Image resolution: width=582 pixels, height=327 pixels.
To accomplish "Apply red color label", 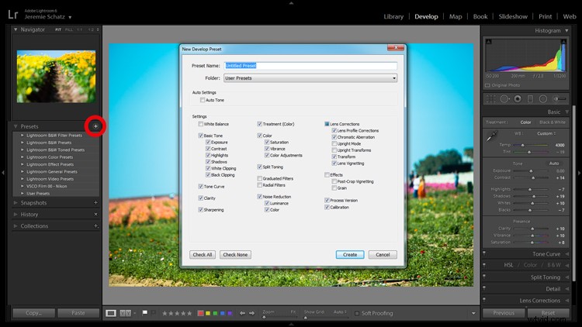I will [x=200, y=313].
